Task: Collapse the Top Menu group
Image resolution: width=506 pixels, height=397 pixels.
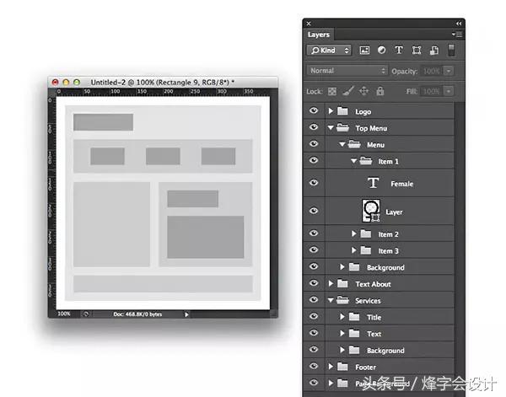Action: 331,128
